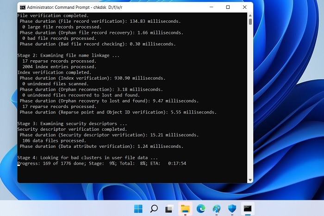Open Task View from taskbar
This screenshot has height=216, width=324.
tap(169, 209)
